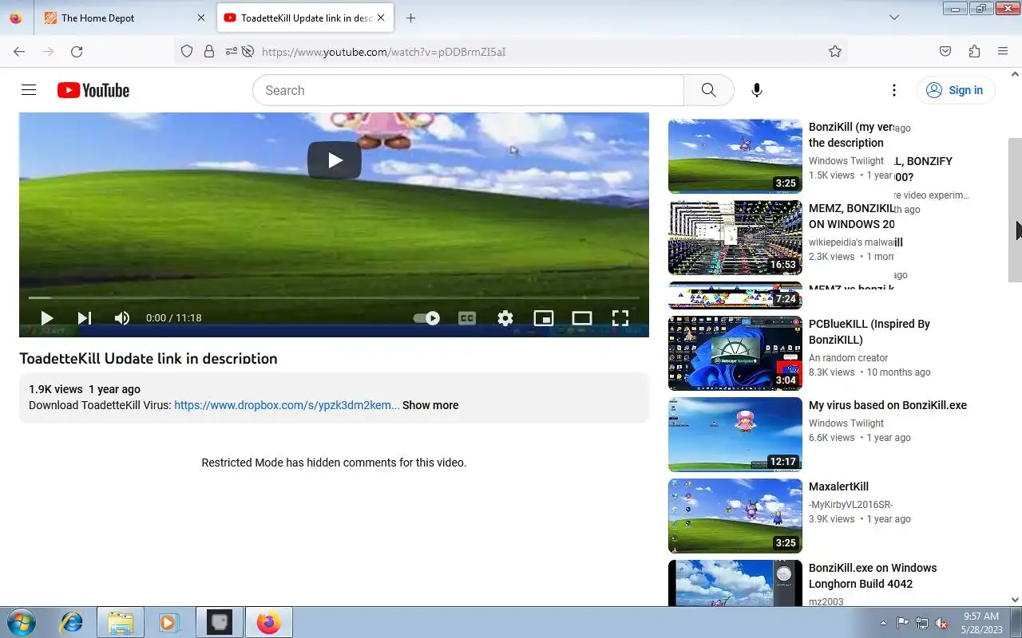Screen dimensions: 1022x638
Task: Click the address bar URL
Action: tap(383, 52)
